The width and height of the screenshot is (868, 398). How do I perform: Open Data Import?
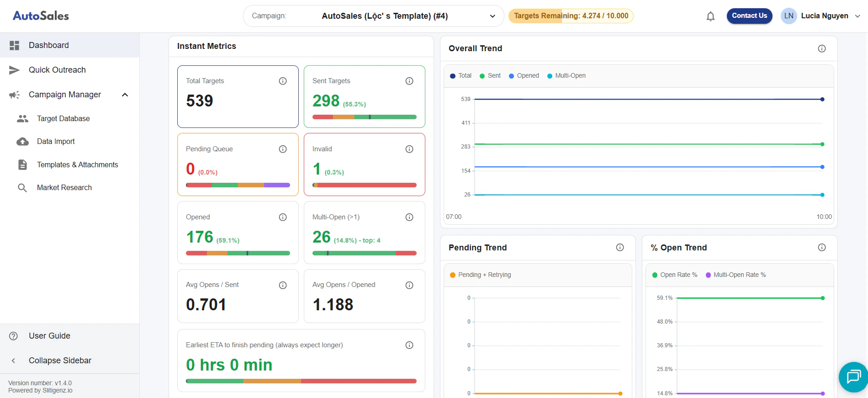pyautogui.click(x=69, y=141)
